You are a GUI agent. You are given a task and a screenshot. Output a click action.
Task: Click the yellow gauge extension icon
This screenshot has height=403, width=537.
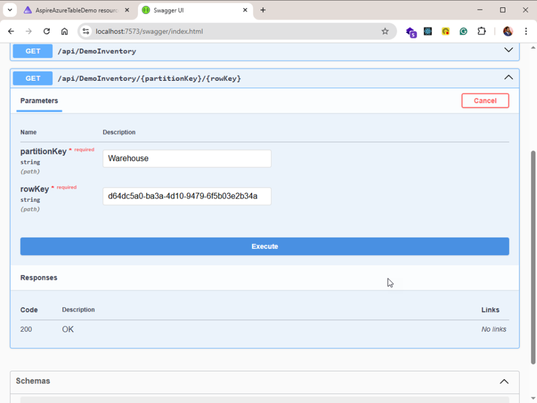click(445, 31)
